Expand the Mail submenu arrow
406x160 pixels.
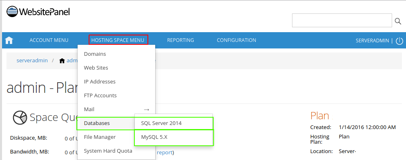click(x=146, y=110)
